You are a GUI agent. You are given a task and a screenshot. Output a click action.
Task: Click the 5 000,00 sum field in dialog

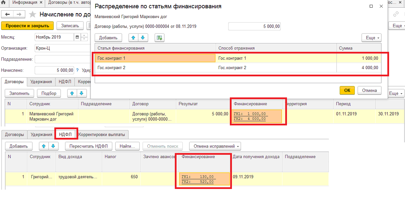tap(254, 27)
